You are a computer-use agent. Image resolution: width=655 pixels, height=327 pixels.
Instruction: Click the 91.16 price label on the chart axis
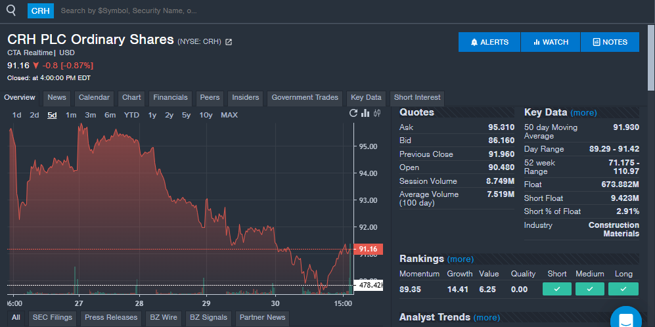pos(368,250)
